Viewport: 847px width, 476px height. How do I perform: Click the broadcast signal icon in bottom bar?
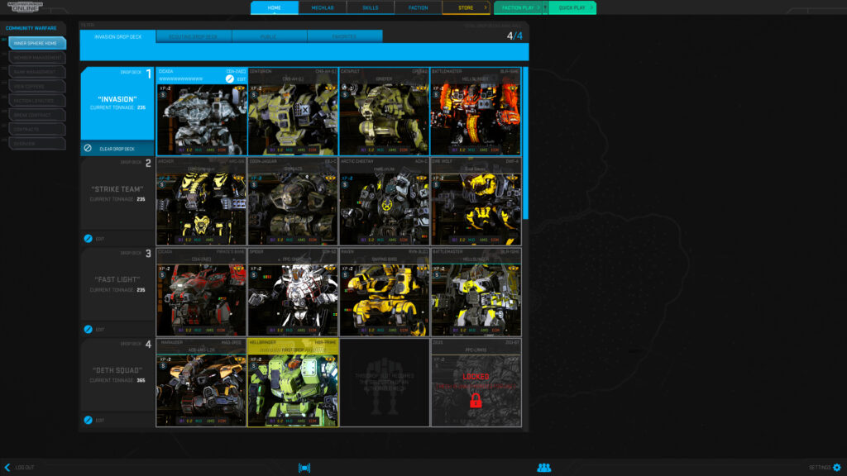point(304,468)
